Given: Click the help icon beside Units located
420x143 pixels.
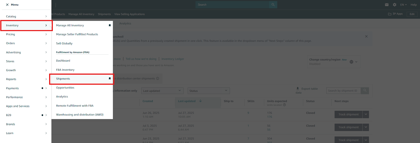Looking at the screenshot, I should click(284, 105).
